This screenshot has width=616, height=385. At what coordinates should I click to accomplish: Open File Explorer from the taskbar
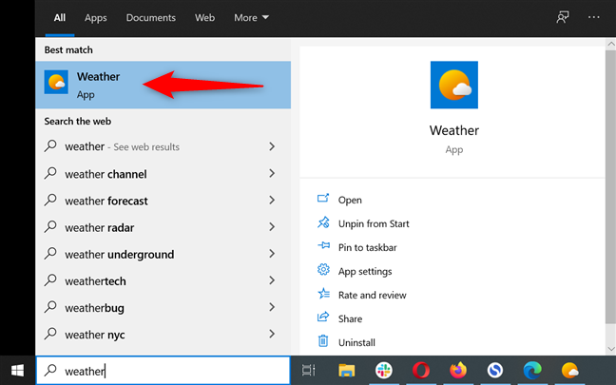click(x=346, y=370)
